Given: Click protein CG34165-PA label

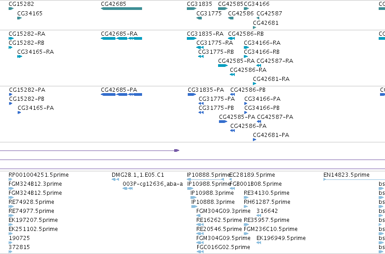Looking at the screenshot, I should 36,108.
